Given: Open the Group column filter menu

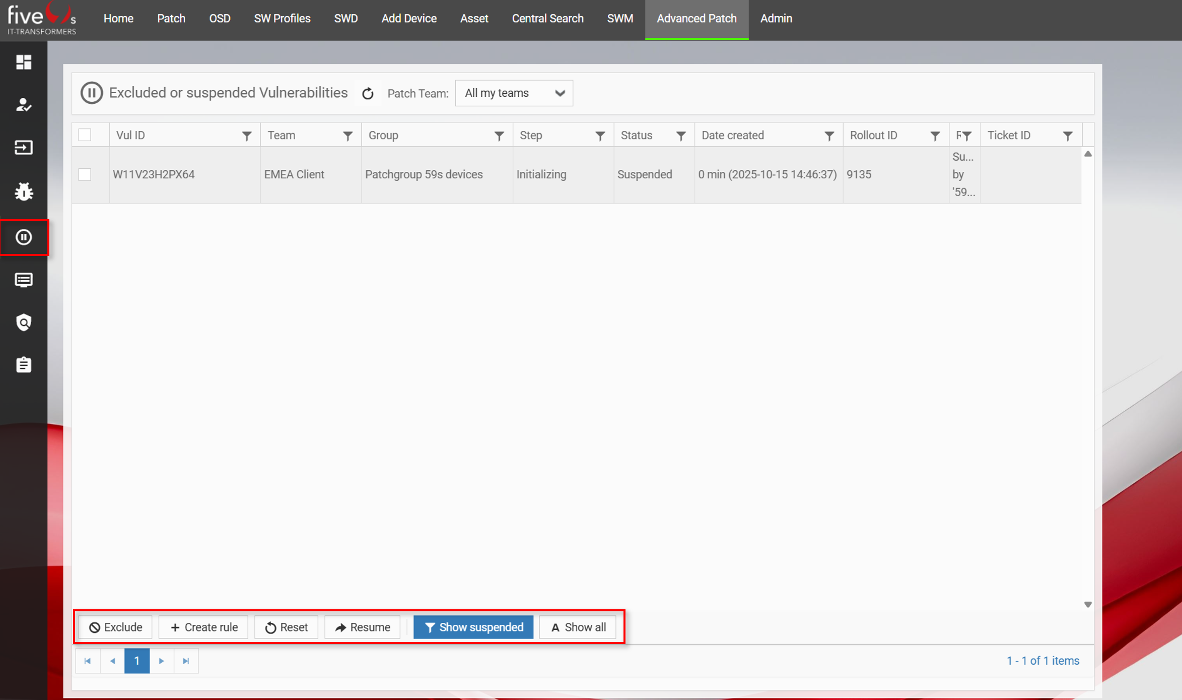Looking at the screenshot, I should click(x=499, y=136).
